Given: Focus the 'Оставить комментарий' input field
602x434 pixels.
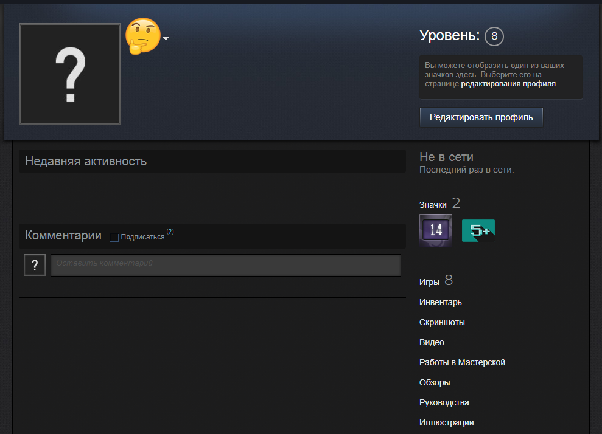Looking at the screenshot, I should pyautogui.click(x=225, y=265).
